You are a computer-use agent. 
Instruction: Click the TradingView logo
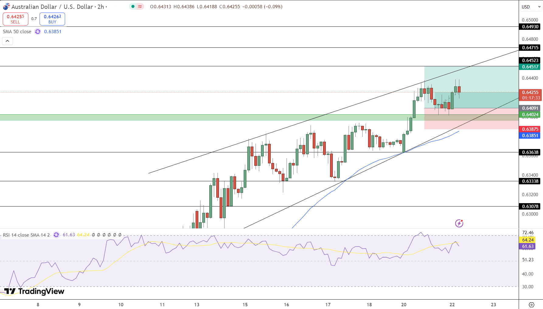pos(34,291)
